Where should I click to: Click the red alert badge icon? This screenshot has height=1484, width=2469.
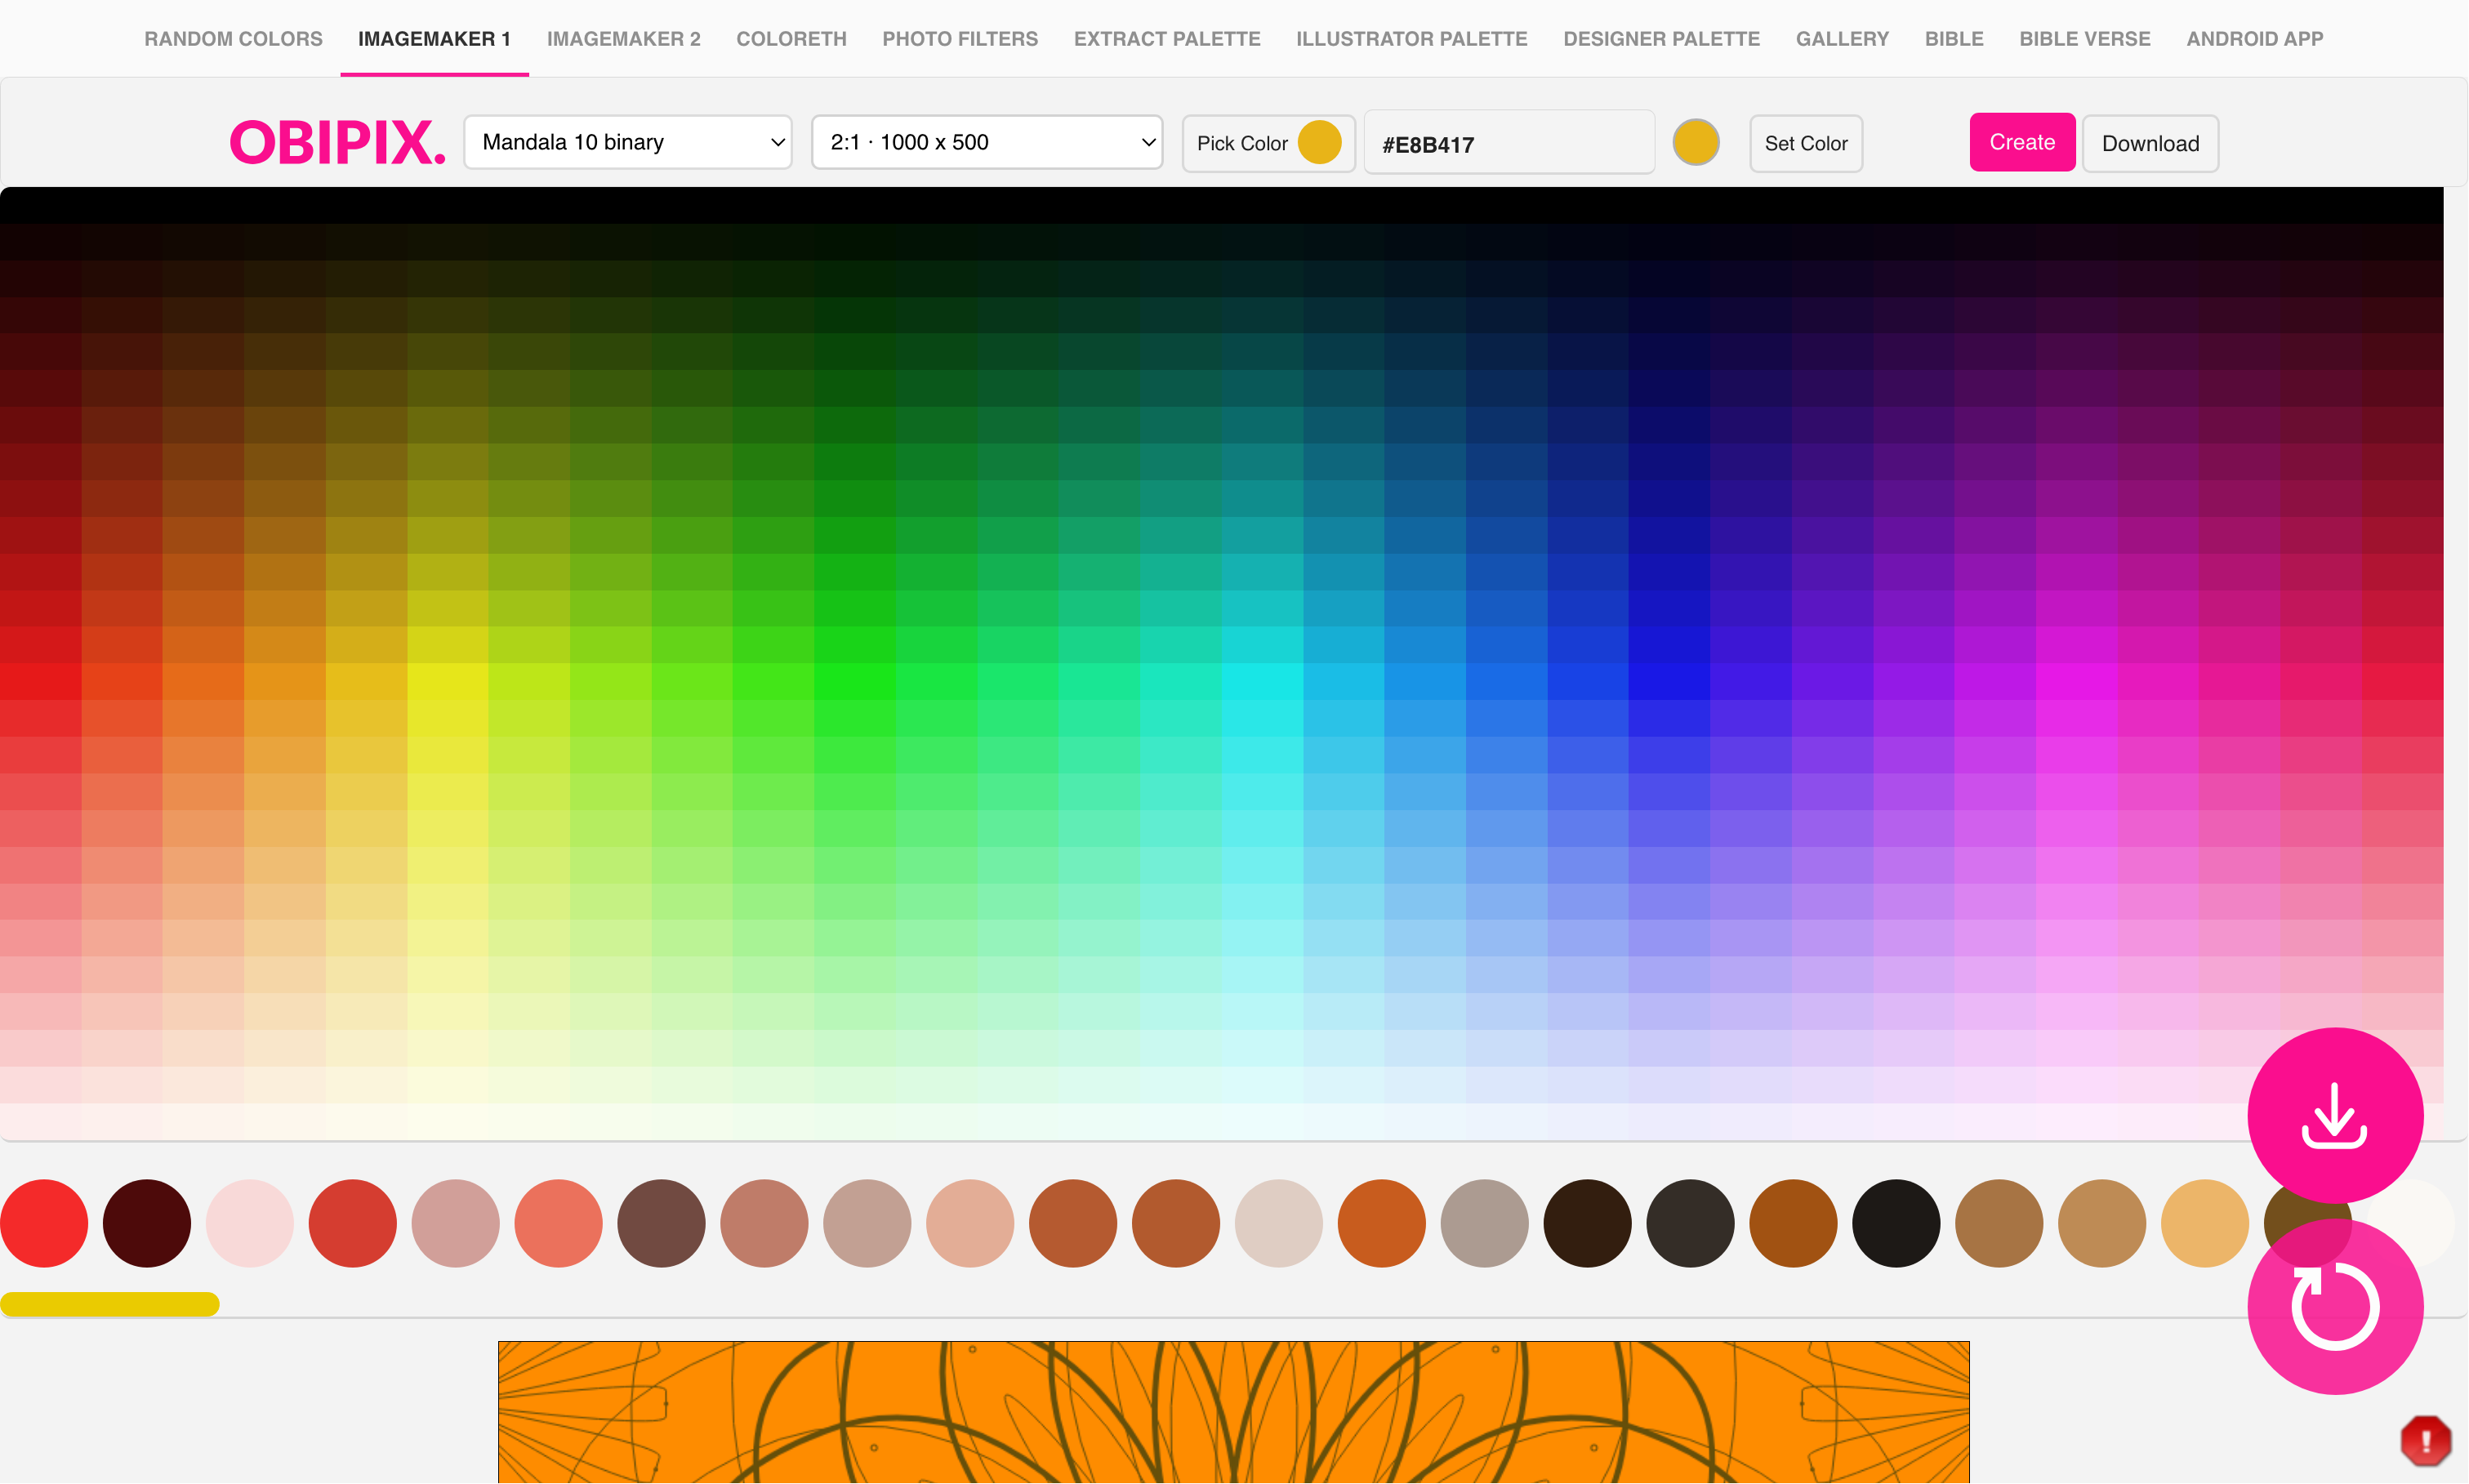point(2425,1440)
